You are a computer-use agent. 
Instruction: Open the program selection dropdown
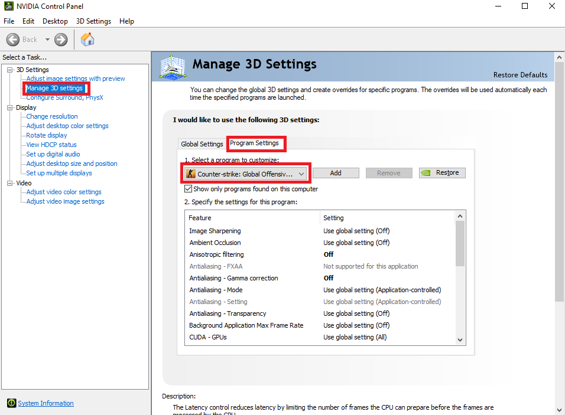pos(246,174)
